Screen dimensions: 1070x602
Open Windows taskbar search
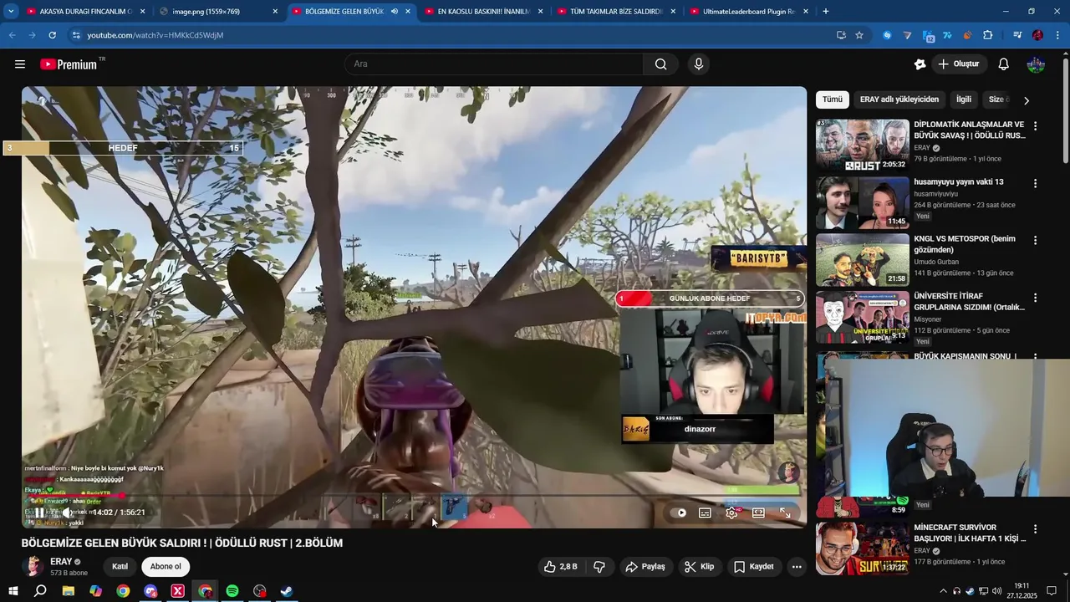click(40, 591)
